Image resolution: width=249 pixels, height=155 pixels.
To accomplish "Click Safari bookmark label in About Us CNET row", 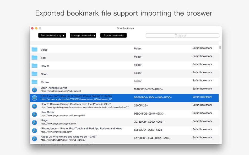I will pyautogui.click(x=202, y=138).
